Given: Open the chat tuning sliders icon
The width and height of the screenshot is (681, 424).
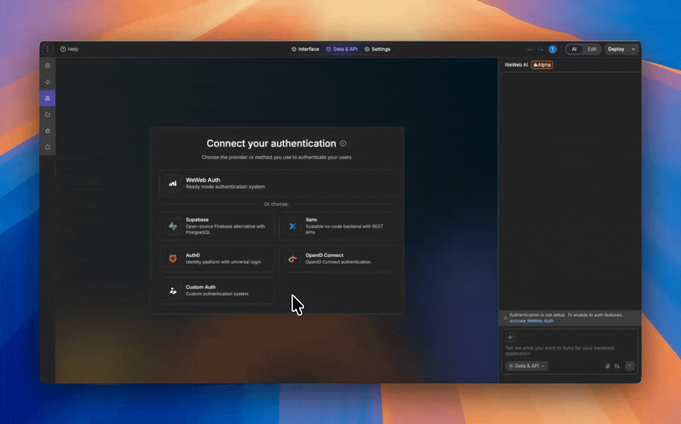Looking at the screenshot, I should point(617,366).
